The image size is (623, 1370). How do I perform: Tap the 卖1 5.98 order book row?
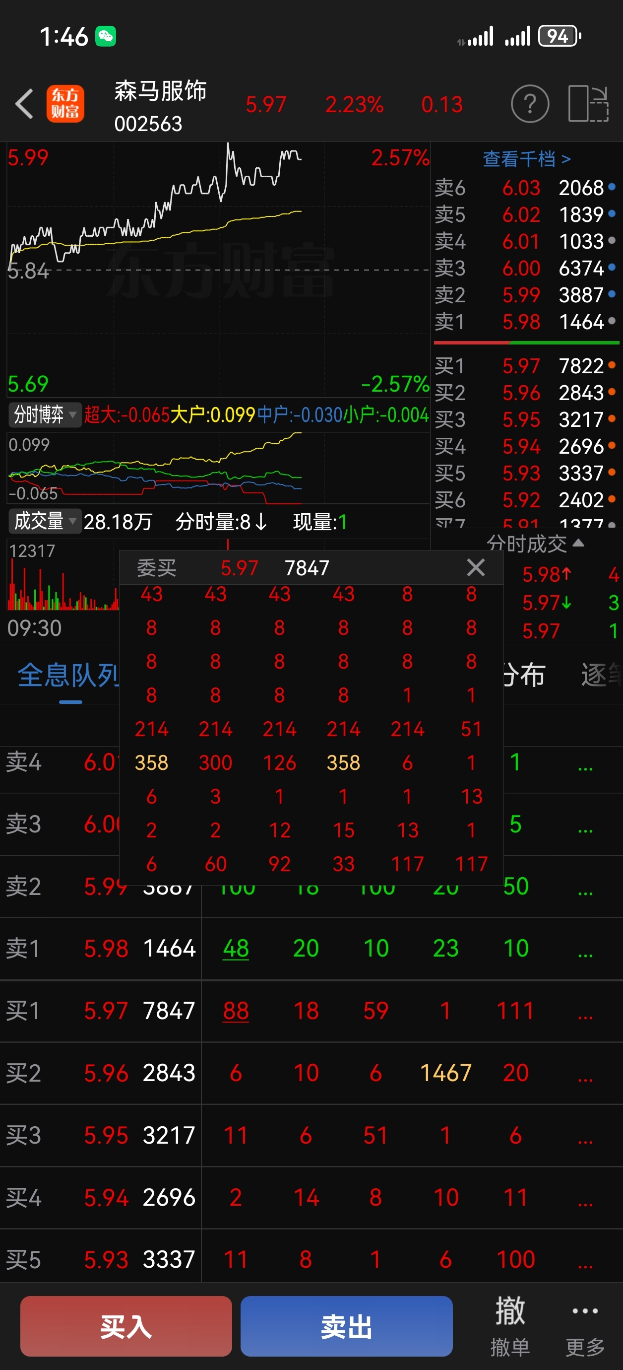[x=526, y=322]
